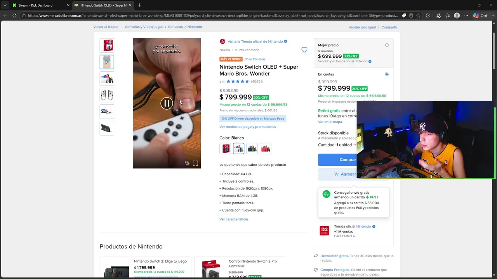The width and height of the screenshot is (497, 279).
Task: Open the product video in fullscreen
Action: pos(195,163)
